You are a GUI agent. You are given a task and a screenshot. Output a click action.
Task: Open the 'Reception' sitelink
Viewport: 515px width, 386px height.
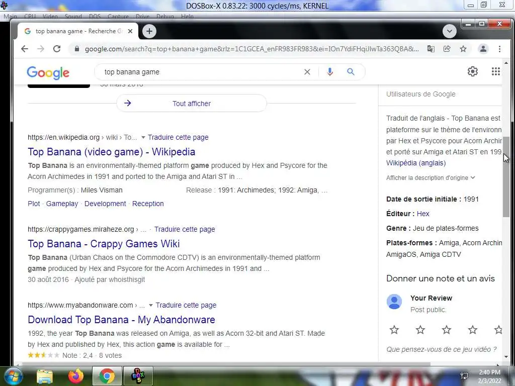[148, 204]
